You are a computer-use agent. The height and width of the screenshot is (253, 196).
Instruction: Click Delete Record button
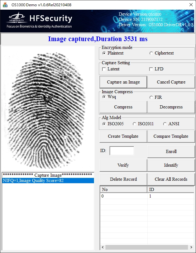click(123, 179)
